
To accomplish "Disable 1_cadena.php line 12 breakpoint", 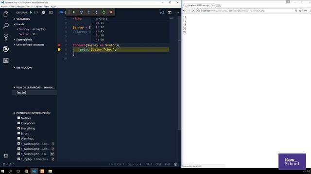I will (18, 154).
